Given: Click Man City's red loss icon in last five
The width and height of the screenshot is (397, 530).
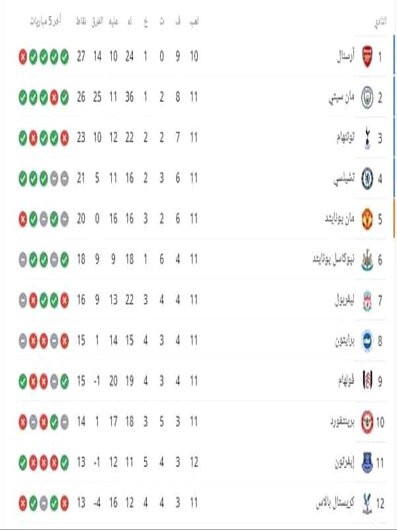Looking at the screenshot, I should [x=54, y=97].
